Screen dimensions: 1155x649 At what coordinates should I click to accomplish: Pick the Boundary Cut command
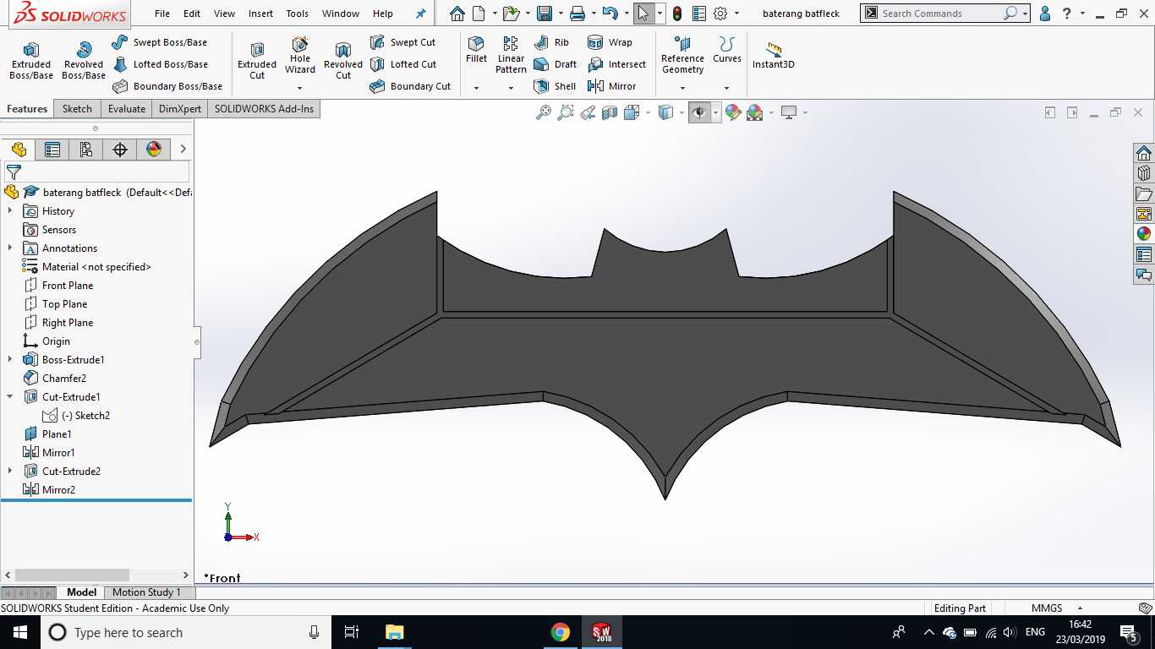pyautogui.click(x=410, y=86)
